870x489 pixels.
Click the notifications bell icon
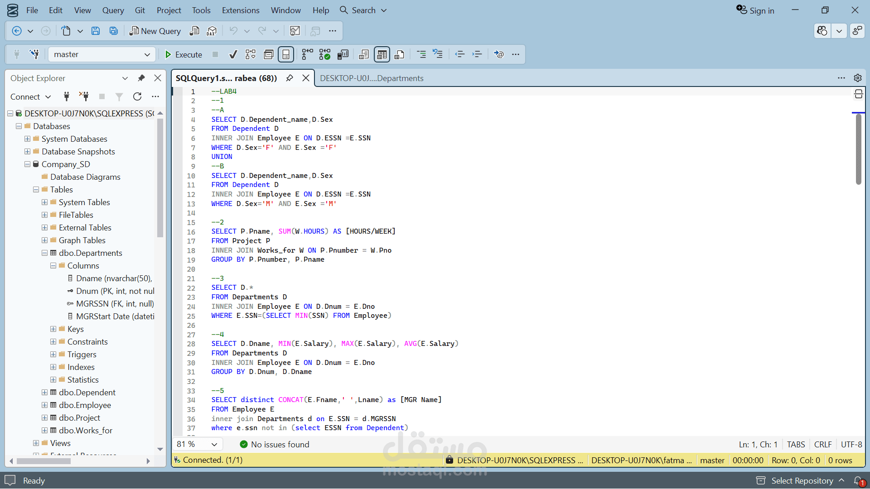click(859, 480)
